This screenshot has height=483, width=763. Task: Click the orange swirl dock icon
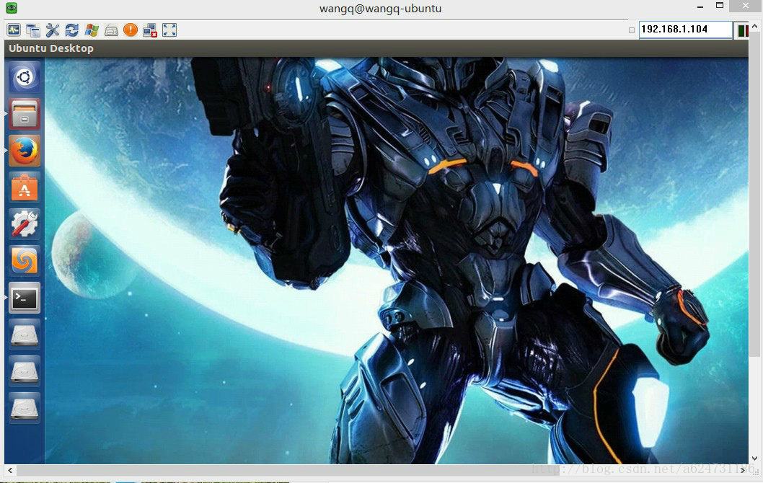click(x=25, y=261)
